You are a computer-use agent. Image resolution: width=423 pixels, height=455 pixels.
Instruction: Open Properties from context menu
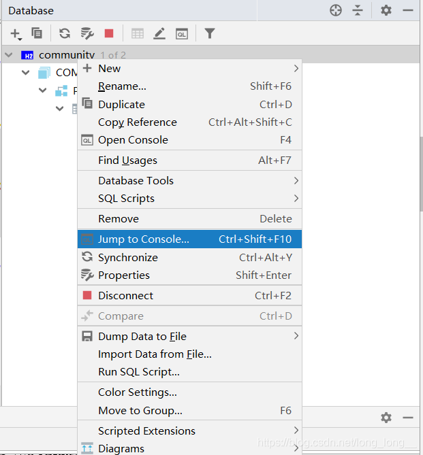point(189,275)
